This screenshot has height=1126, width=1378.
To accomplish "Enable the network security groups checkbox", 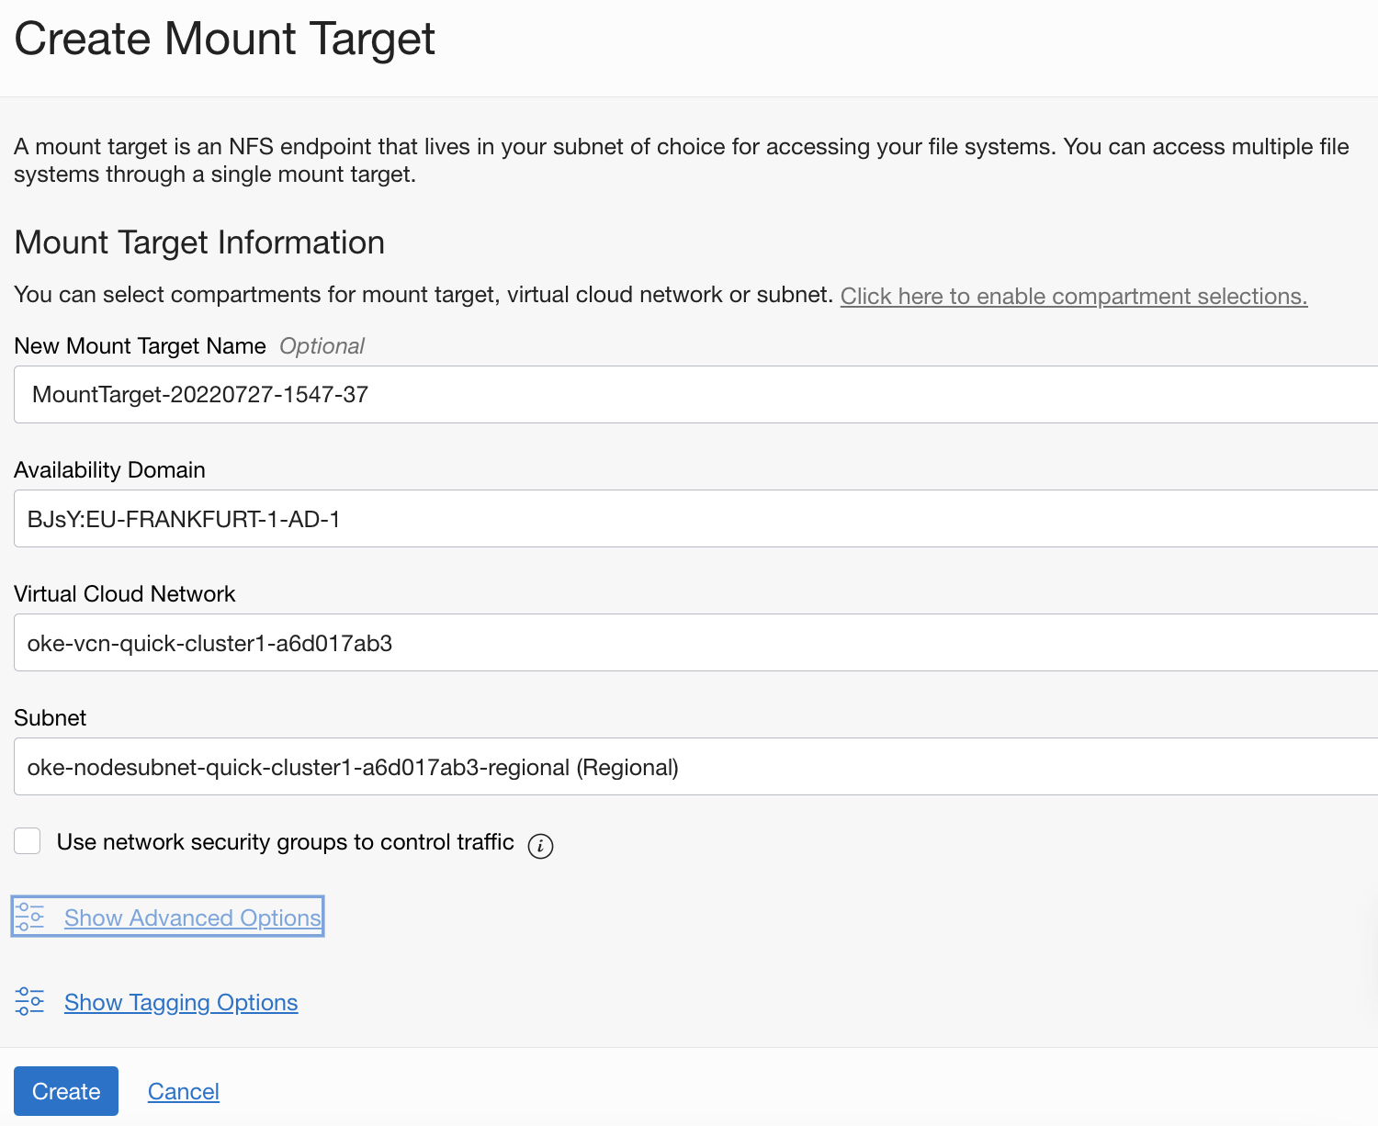I will (x=28, y=841).
